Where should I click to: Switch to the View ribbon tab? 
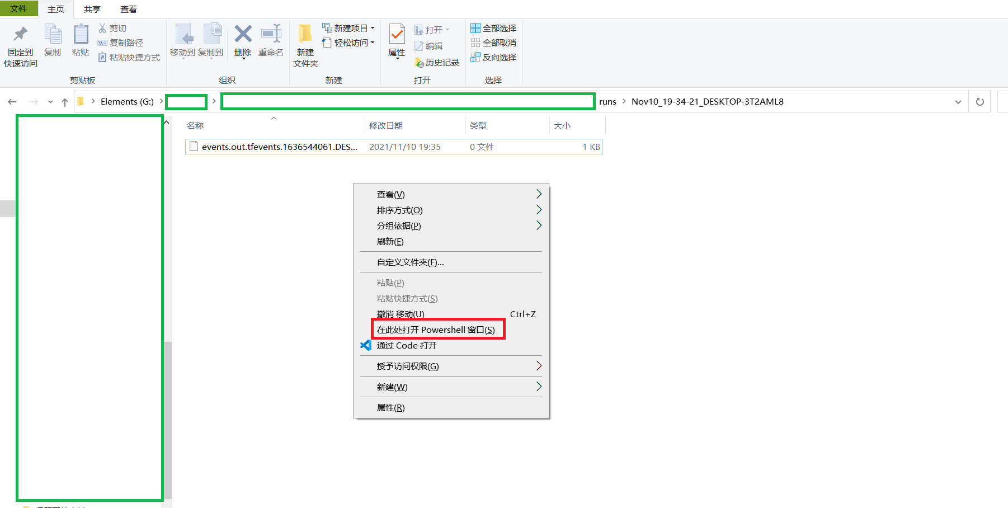[129, 9]
